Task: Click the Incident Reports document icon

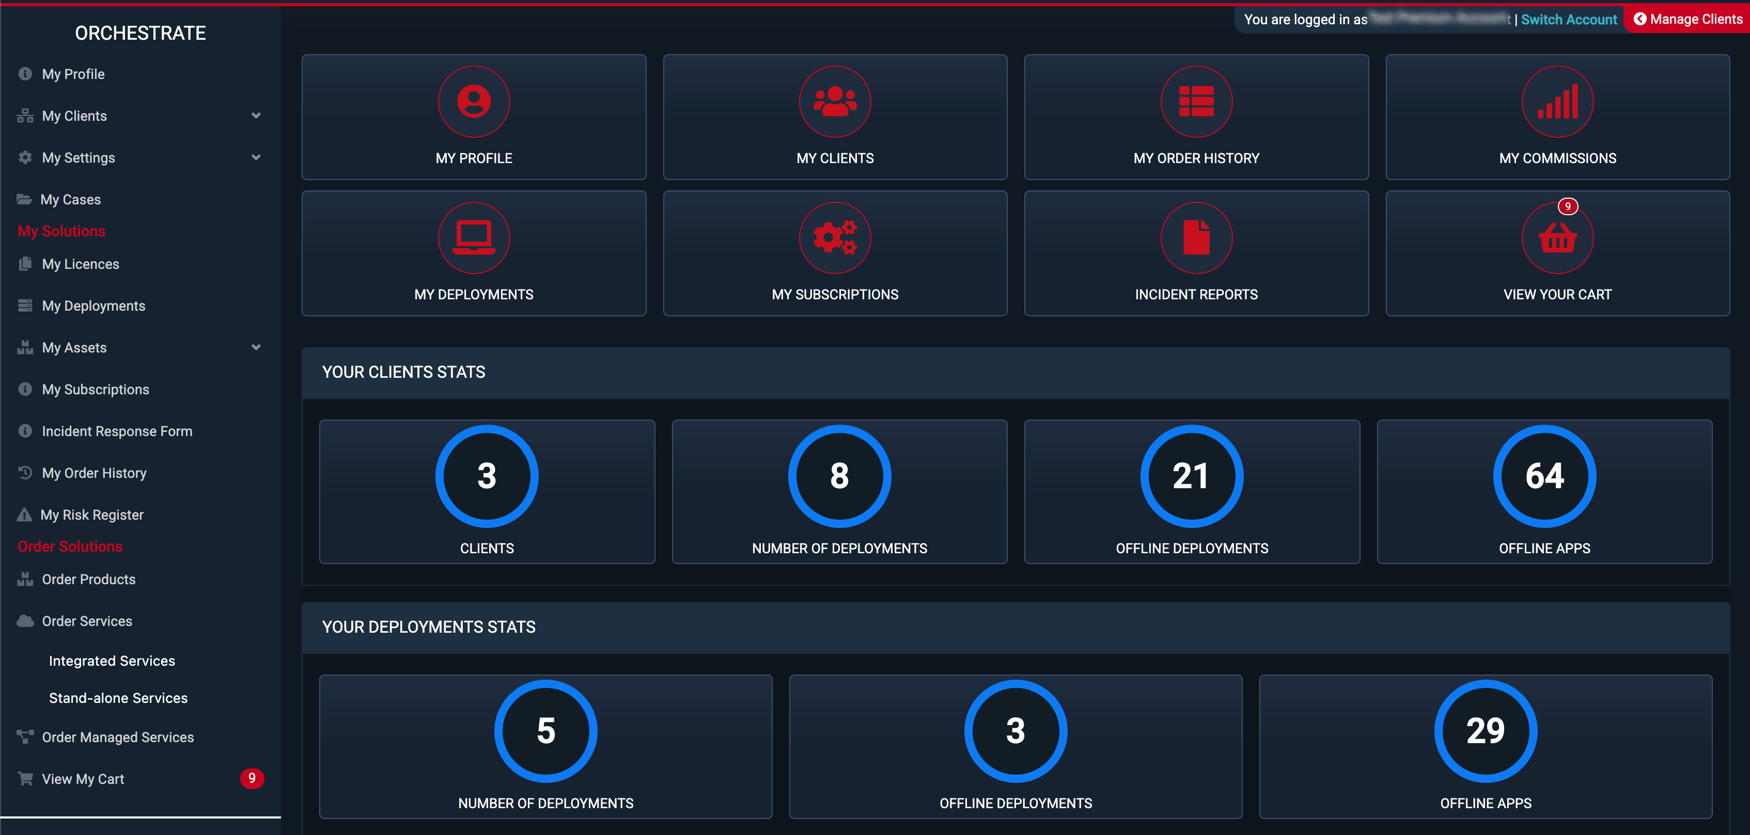Action: coord(1196,237)
